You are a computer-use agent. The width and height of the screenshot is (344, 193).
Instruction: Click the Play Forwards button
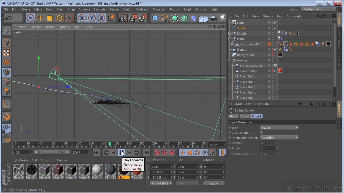[x=121, y=153]
